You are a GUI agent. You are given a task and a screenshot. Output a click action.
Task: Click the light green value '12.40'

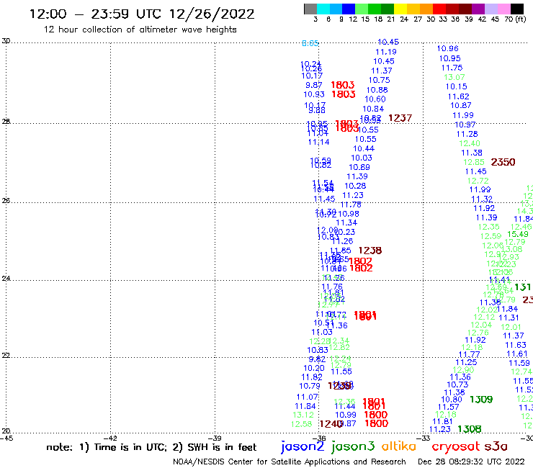470,143
